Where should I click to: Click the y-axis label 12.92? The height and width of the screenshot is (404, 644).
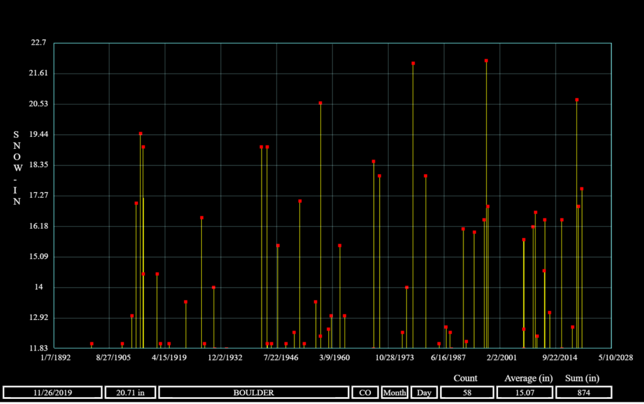(38, 317)
